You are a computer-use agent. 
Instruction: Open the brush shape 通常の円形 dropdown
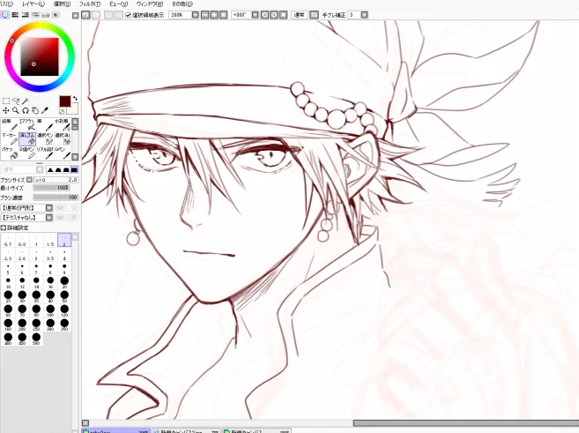[49, 208]
